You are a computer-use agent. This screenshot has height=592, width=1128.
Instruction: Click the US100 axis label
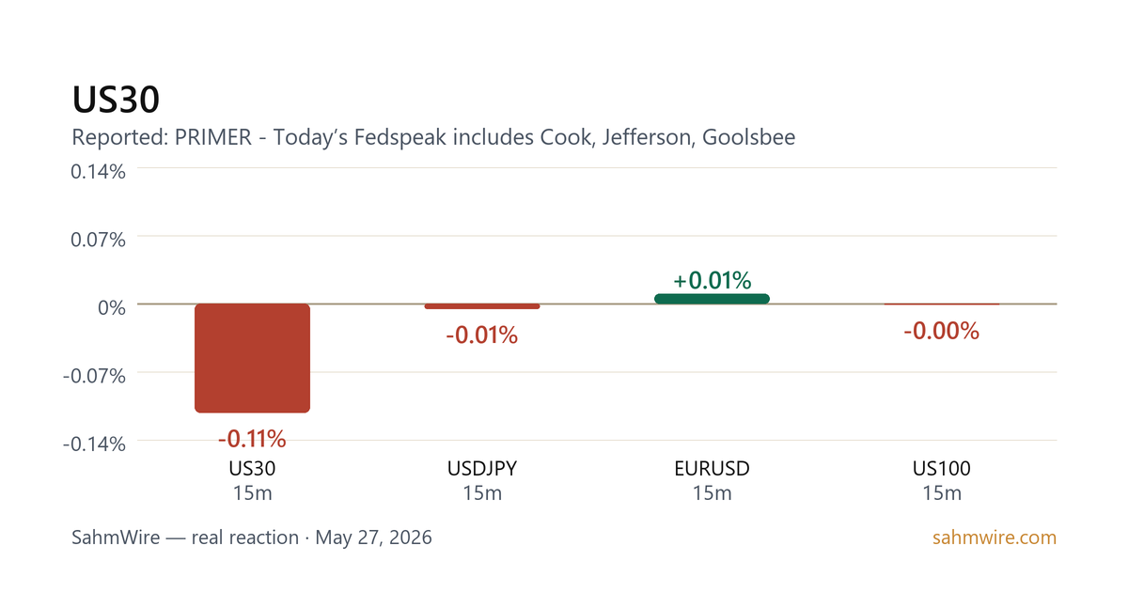942,469
